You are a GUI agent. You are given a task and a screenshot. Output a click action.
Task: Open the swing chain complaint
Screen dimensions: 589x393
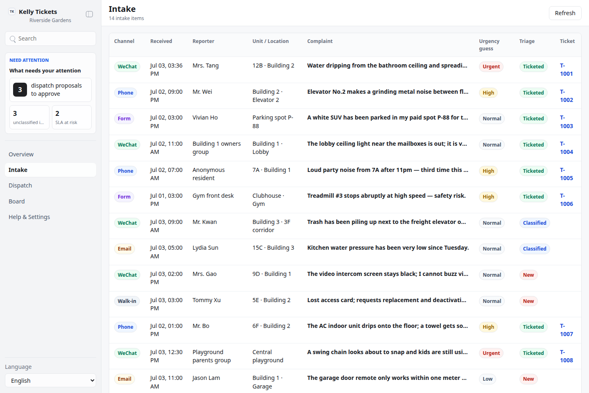pos(387,352)
